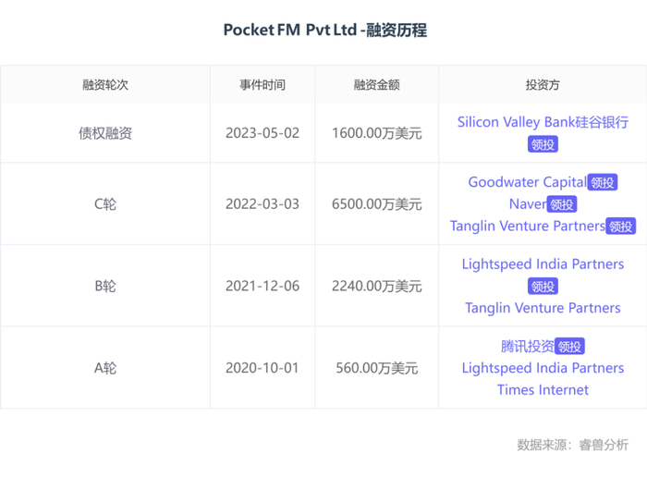The width and height of the screenshot is (647, 478).
Task: Select the 债权融资 round cell
Action: coord(105,133)
